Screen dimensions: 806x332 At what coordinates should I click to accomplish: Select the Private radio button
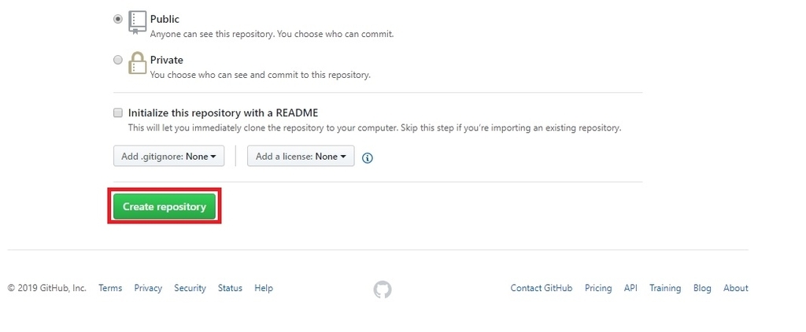[118, 60]
